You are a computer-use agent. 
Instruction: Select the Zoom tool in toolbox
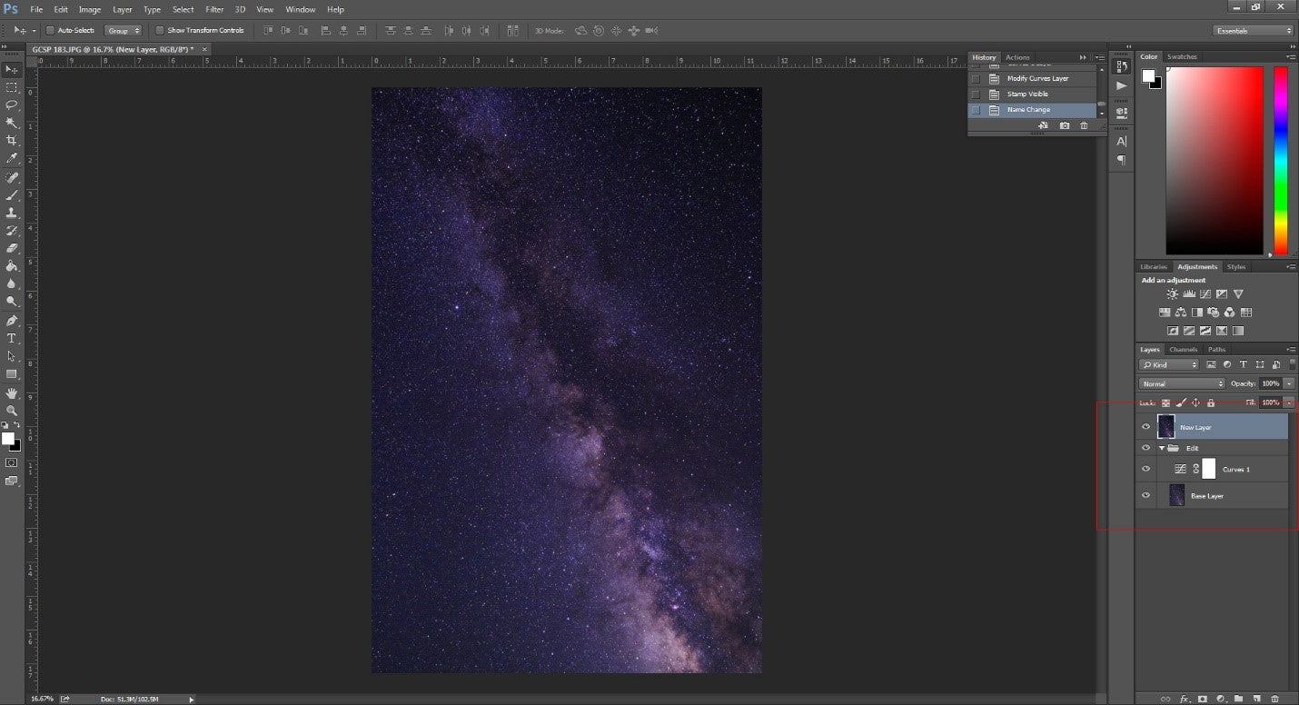point(12,411)
